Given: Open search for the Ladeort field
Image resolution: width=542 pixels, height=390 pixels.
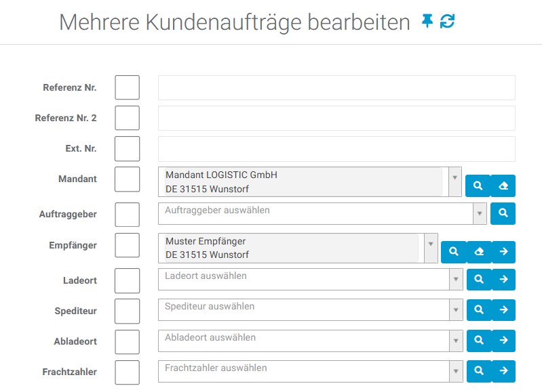Looking at the screenshot, I should click(x=478, y=279).
